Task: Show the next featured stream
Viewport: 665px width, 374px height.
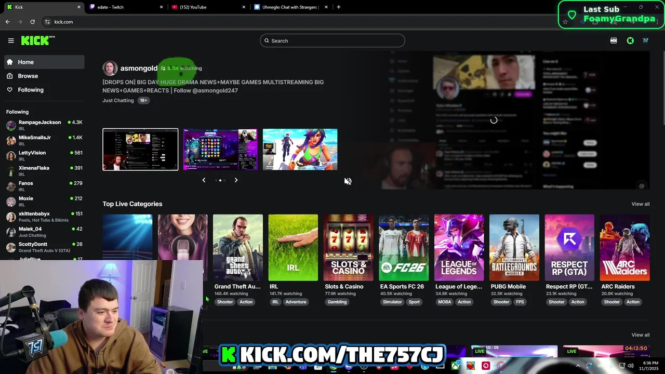Action: [x=236, y=180]
